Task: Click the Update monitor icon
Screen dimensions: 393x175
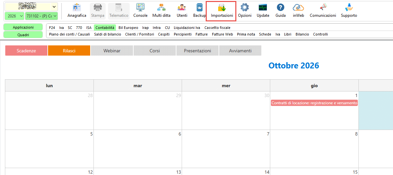Action: [263, 11]
